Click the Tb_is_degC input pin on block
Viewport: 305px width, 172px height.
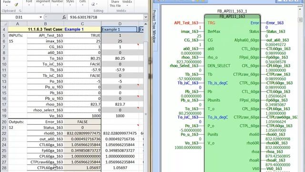(x=217, y=83)
